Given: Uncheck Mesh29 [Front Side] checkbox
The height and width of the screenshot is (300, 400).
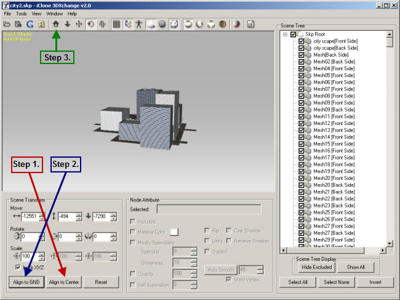Looking at the screenshot, I should pyautogui.click(x=302, y=240).
